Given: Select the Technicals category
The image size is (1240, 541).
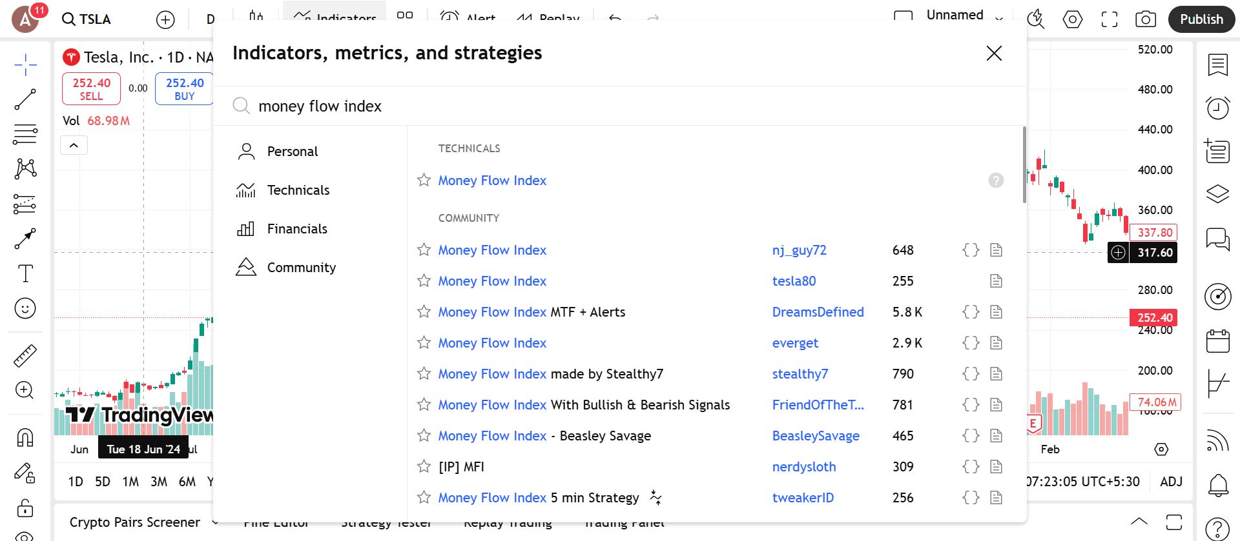Looking at the screenshot, I should (310, 190).
